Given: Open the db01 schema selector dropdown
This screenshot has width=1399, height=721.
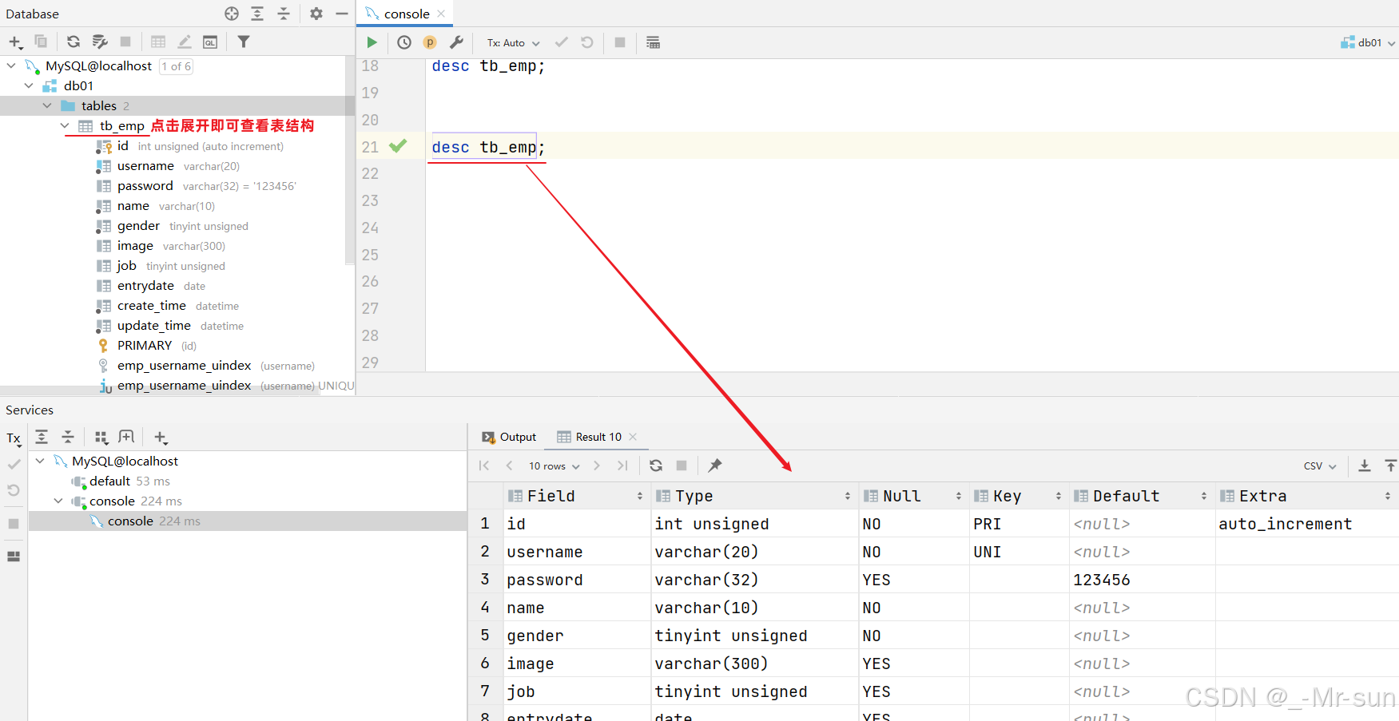Looking at the screenshot, I should (1368, 43).
